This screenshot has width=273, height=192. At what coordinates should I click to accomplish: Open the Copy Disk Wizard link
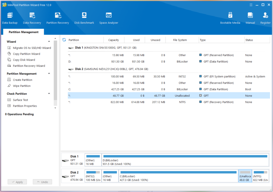(x=24, y=60)
